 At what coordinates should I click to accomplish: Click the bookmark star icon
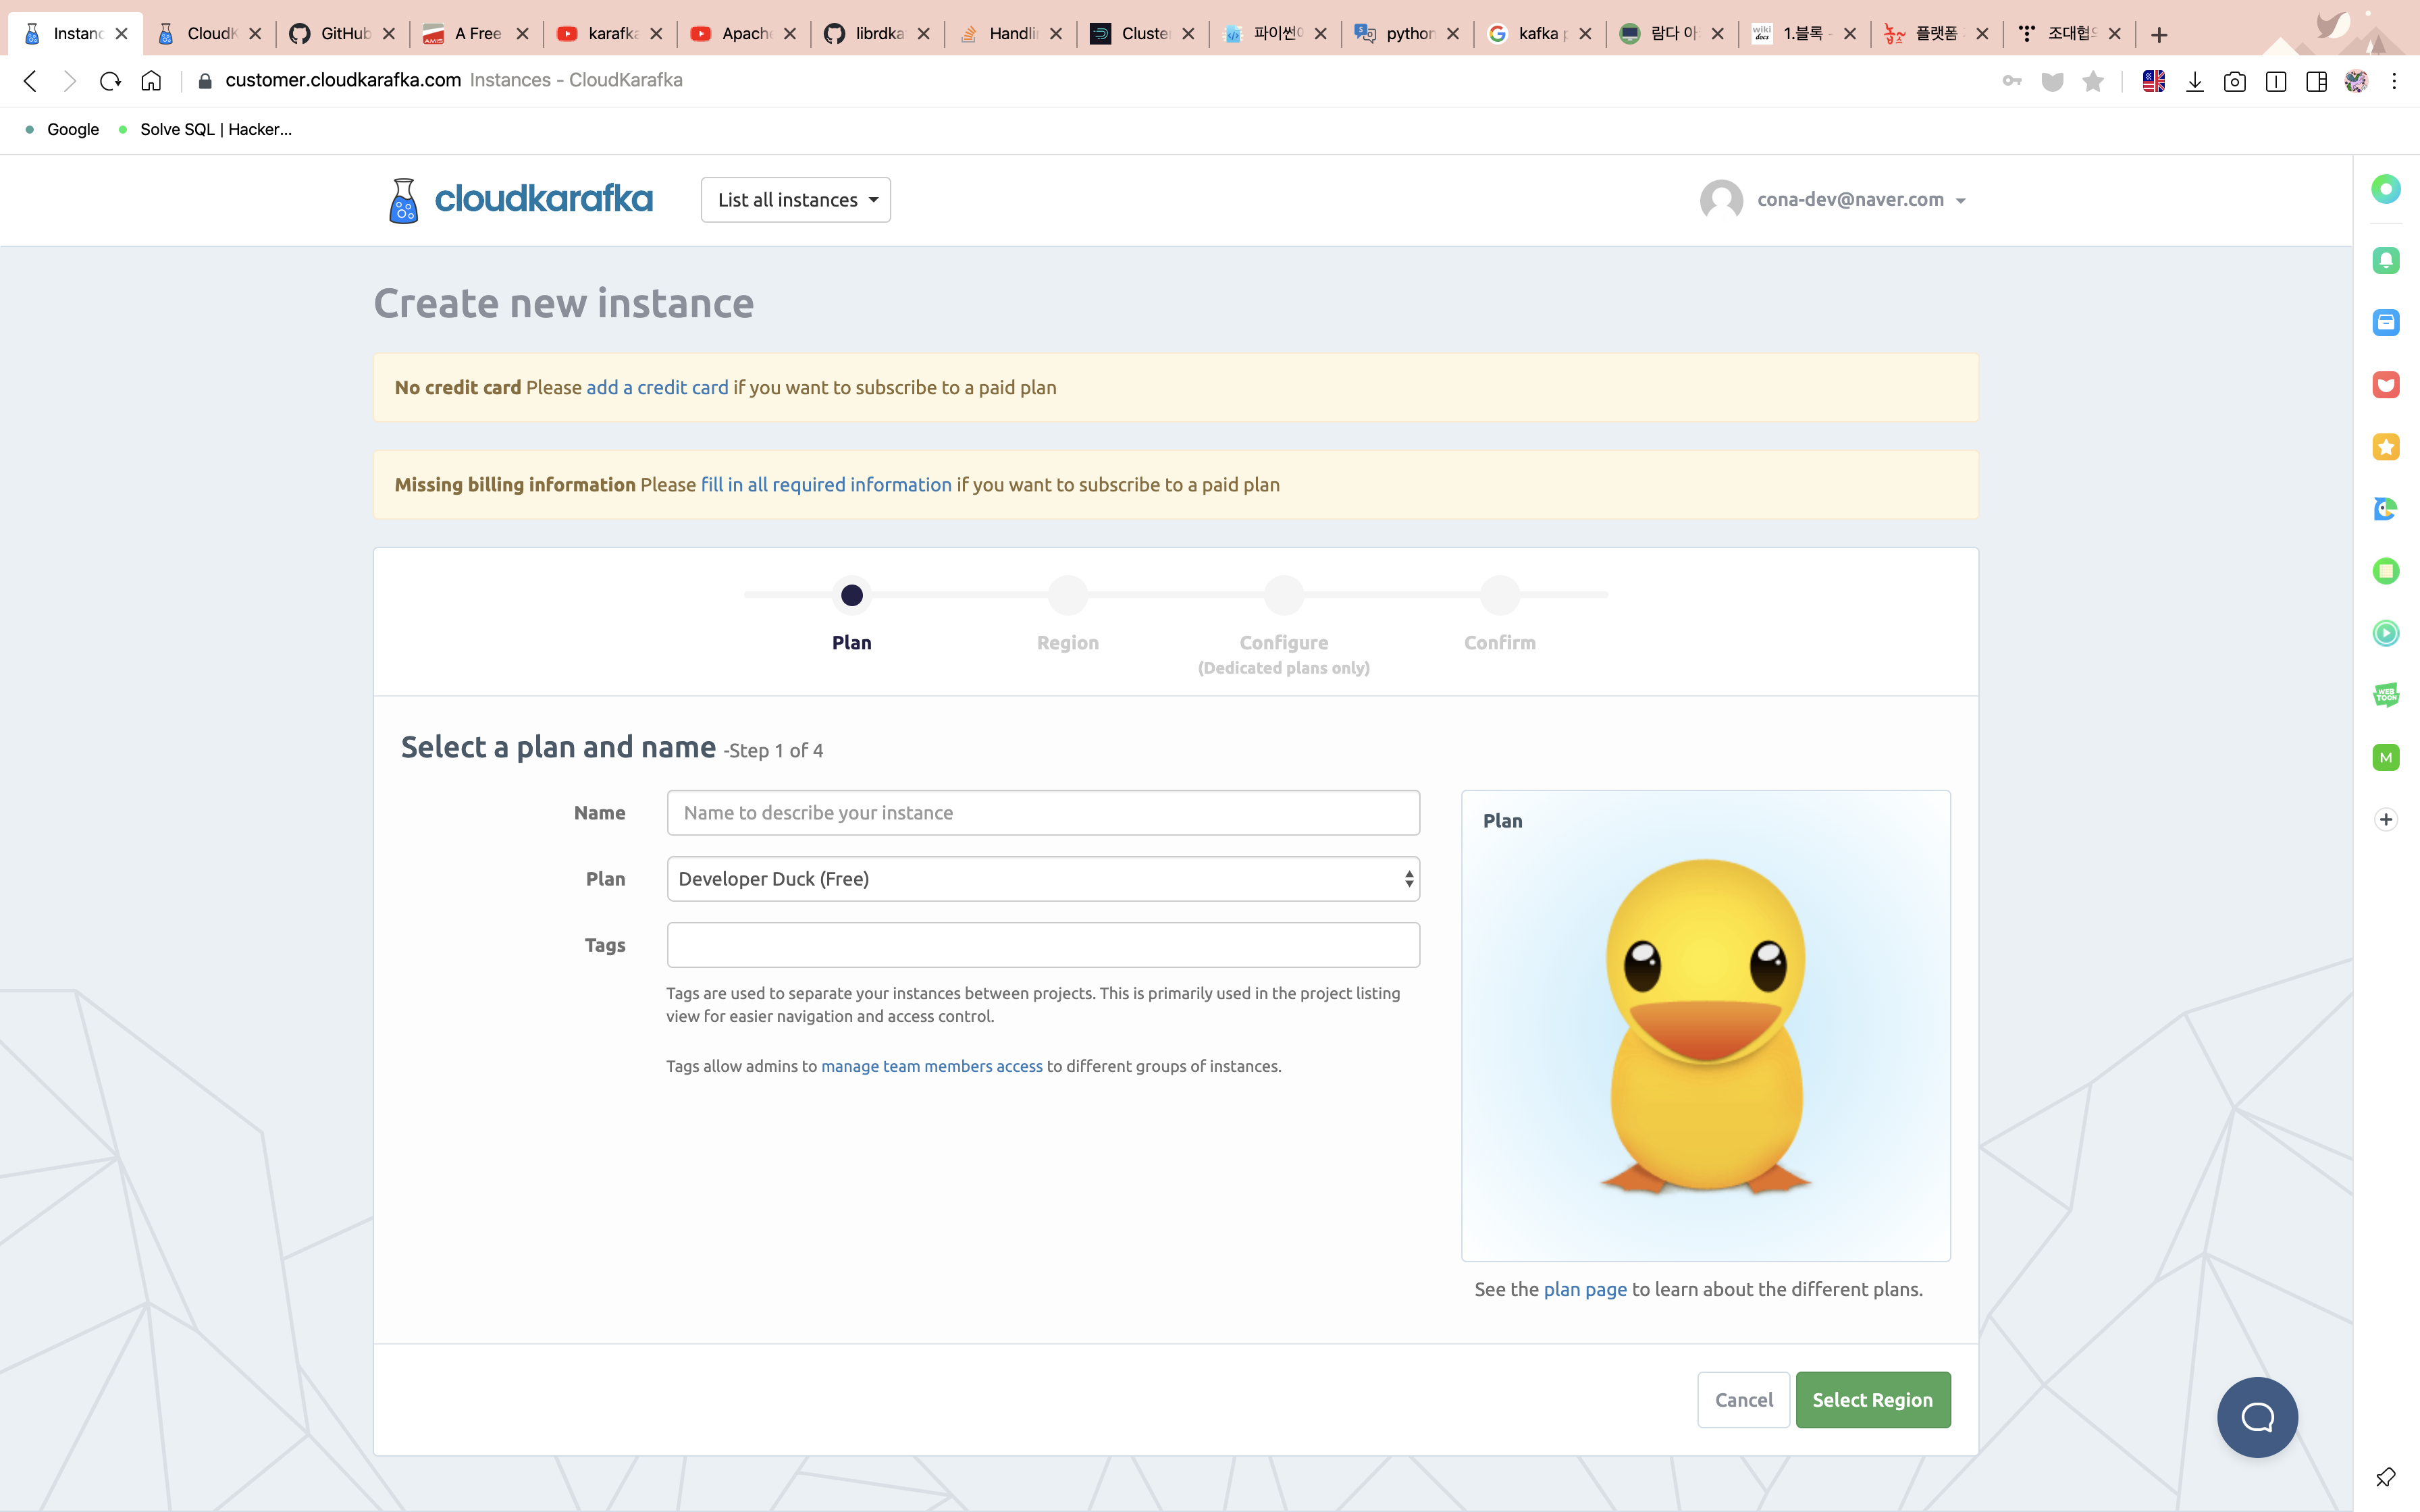[2092, 82]
